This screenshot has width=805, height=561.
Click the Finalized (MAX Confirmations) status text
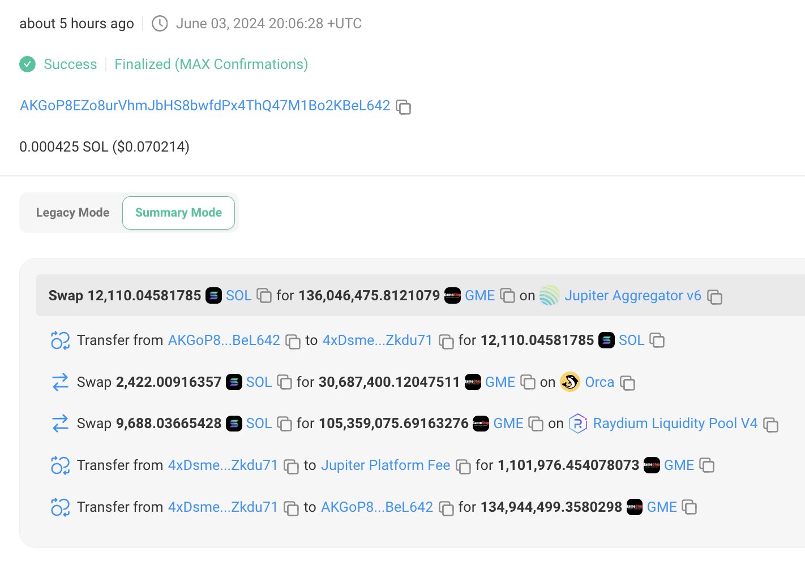point(211,64)
